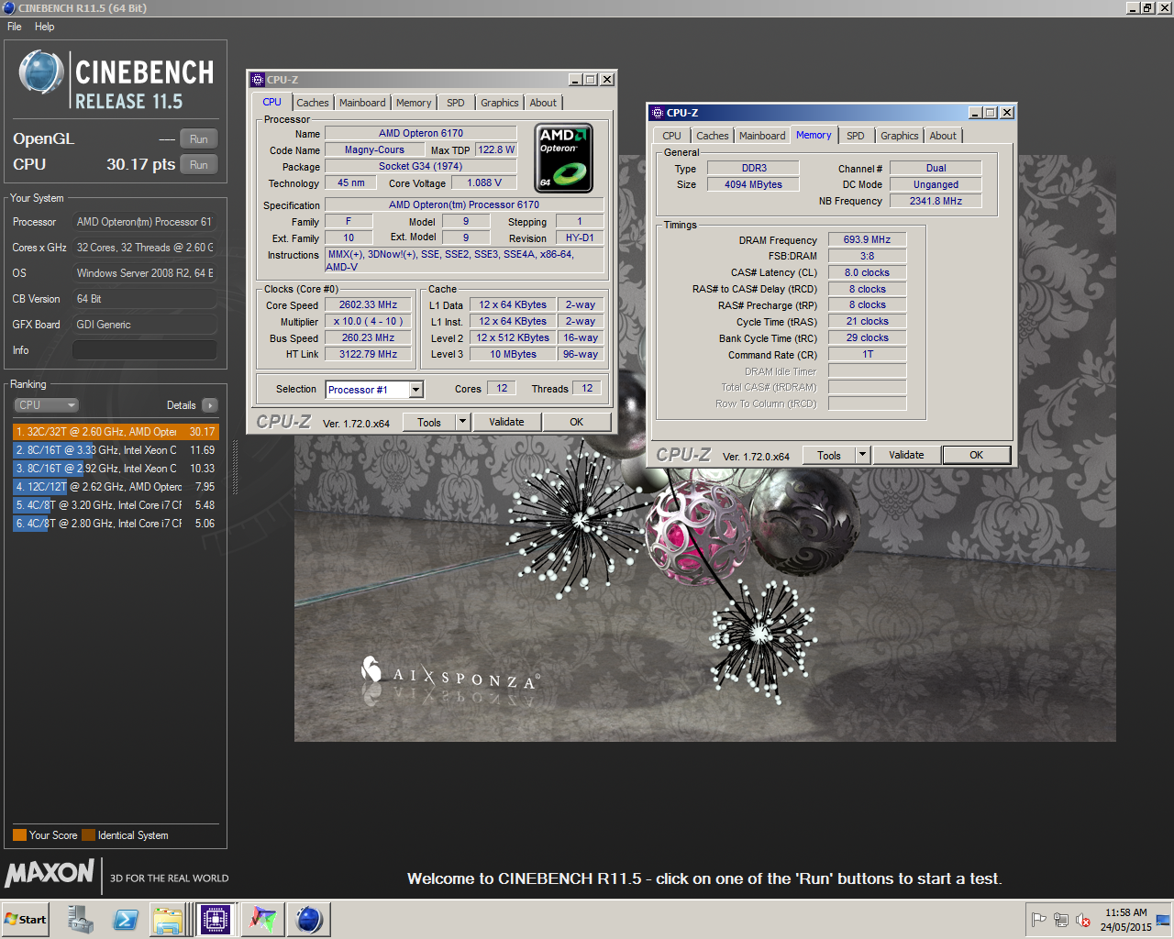Select ranking entry 32C/32T AMD Opteron
This screenshot has width=1174, height=939.
point(116,432)
